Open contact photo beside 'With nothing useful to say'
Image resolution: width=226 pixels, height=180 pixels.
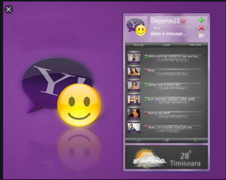point(134,57)
